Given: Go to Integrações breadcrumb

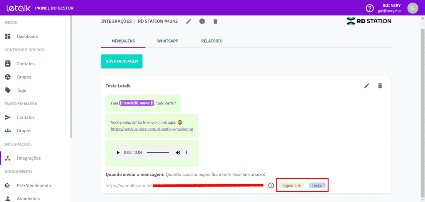Looking at the screenshot, I should [x=116, y=22].
